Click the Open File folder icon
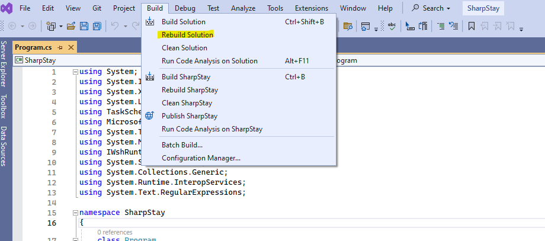 [x=71, y=26]
